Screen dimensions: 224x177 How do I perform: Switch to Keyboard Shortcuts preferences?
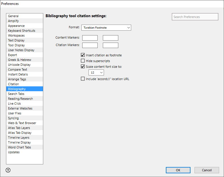22,31
